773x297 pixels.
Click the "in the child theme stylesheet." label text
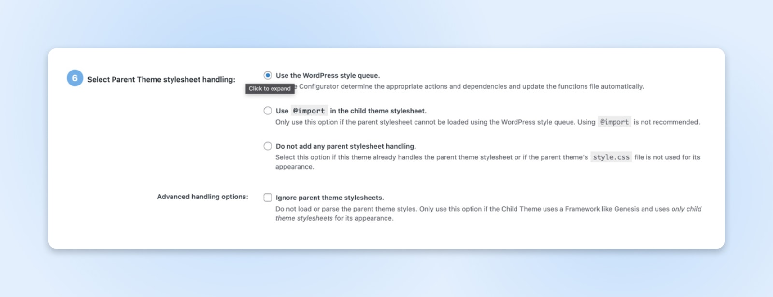(378, 111)
